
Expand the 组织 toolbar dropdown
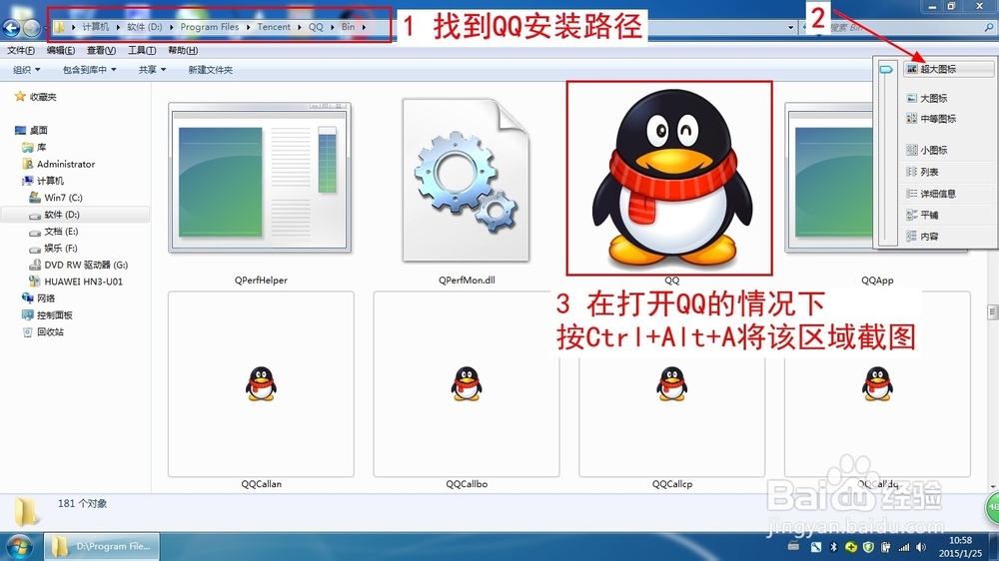(26, 70)
